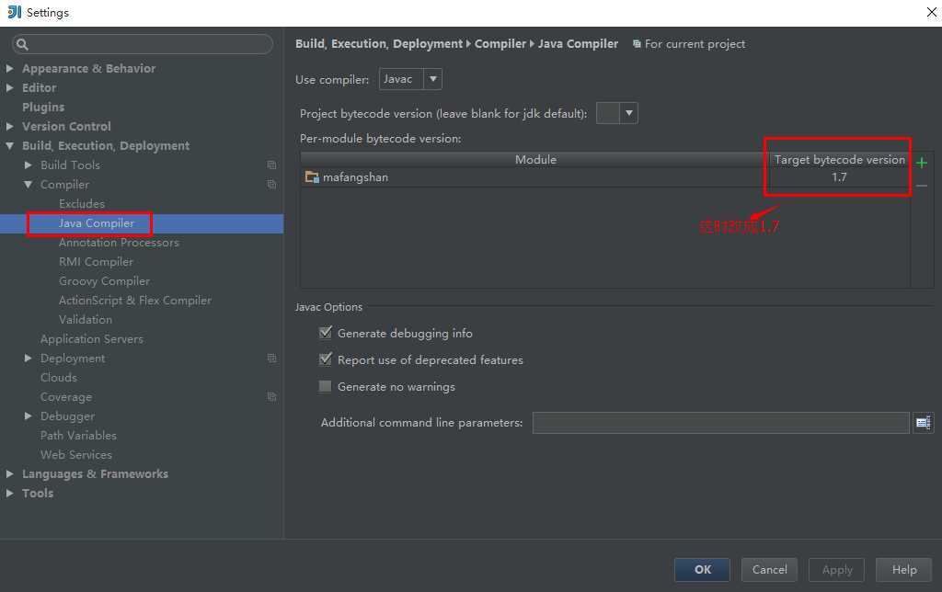
Task: Click the project-scope icon next to Build Tools
Action: click(x=271, y=165)
